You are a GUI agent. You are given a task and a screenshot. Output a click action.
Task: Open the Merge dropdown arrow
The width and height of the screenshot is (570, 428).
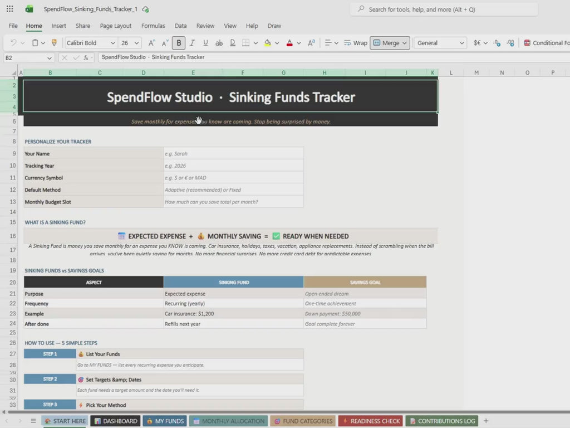pos(405,43)
